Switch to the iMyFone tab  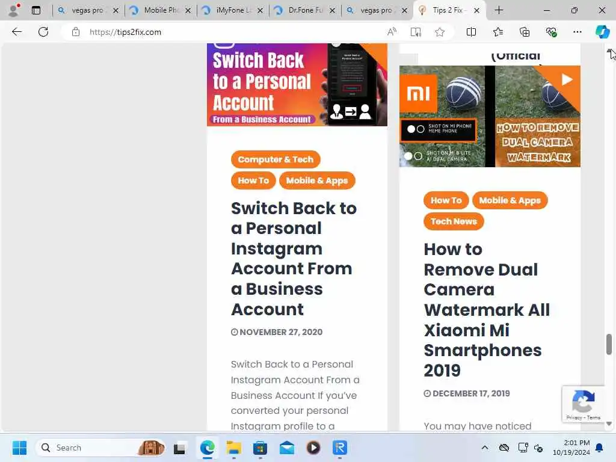click(232, 10)
